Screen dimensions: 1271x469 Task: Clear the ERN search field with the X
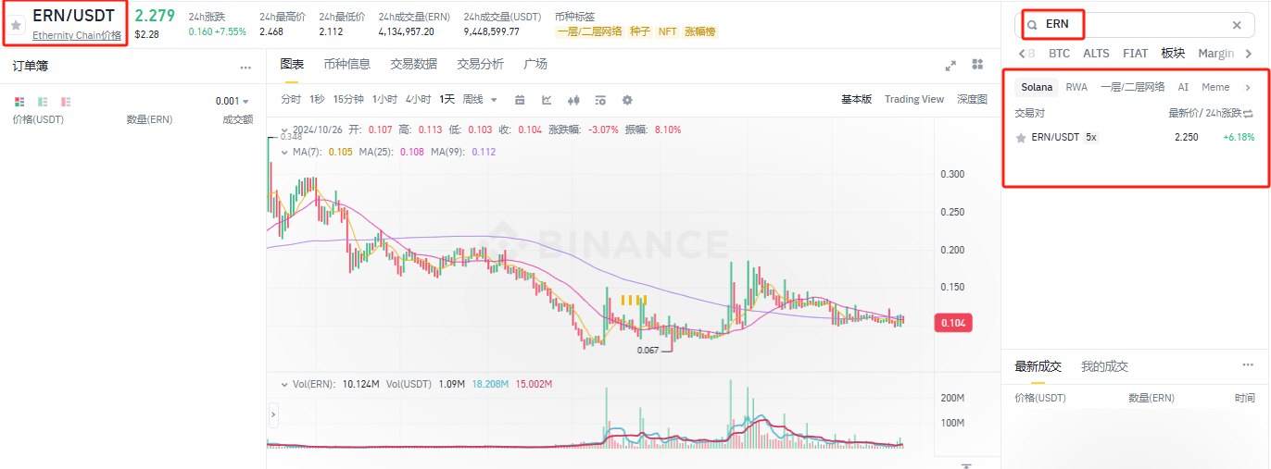tap(1237, 26)
